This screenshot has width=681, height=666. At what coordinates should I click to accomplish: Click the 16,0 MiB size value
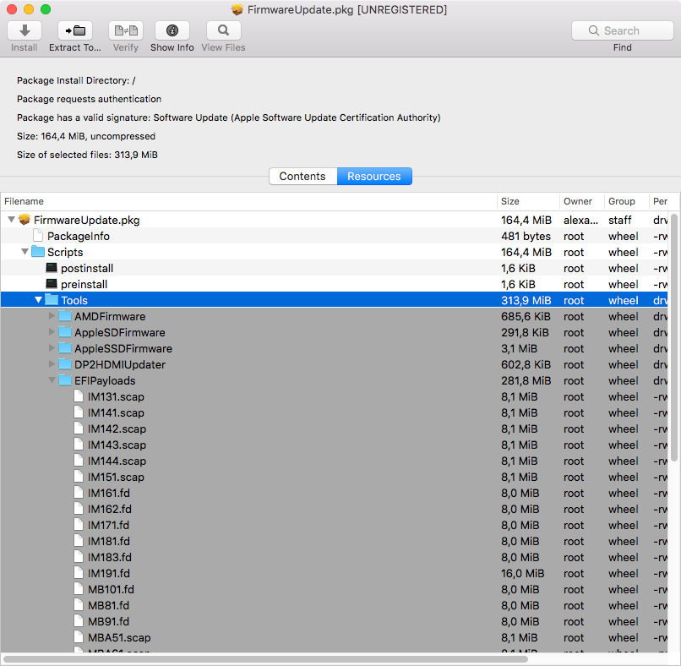522,574
